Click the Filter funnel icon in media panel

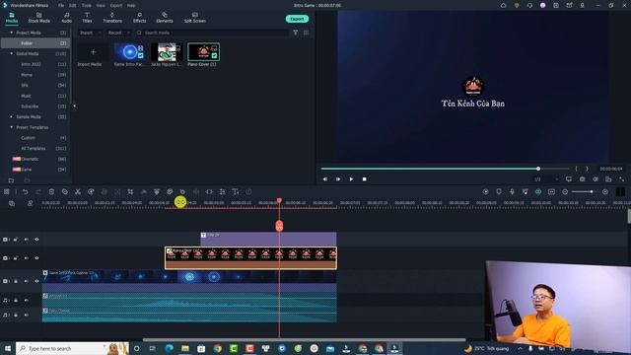(296, 33)
